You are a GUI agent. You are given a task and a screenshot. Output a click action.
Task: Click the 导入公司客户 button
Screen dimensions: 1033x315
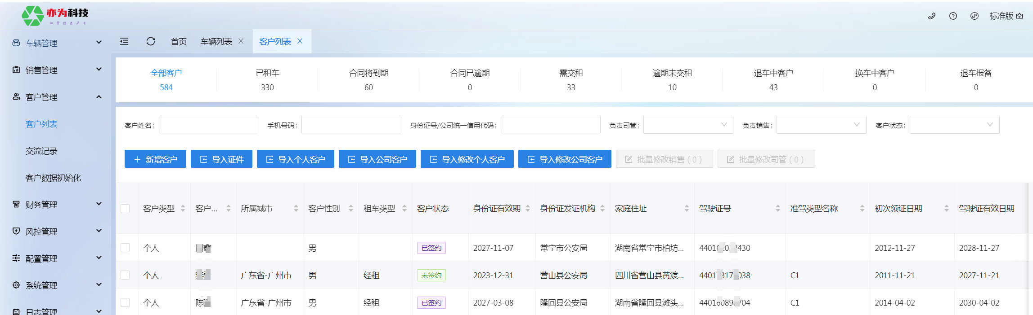point(377,159)
